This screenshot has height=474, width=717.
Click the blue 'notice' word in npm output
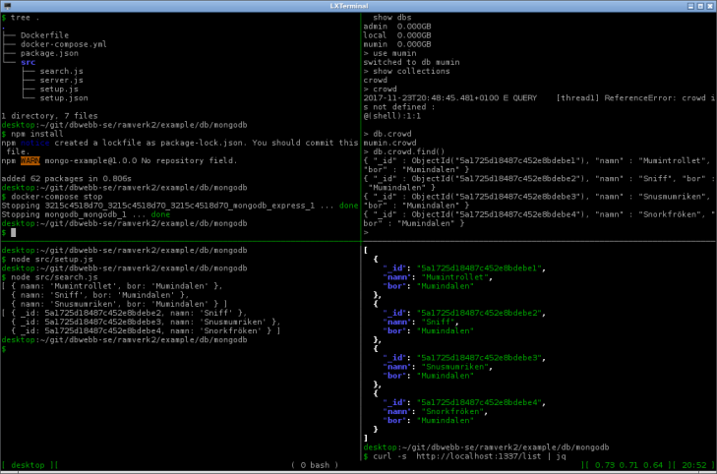point(34,143)
